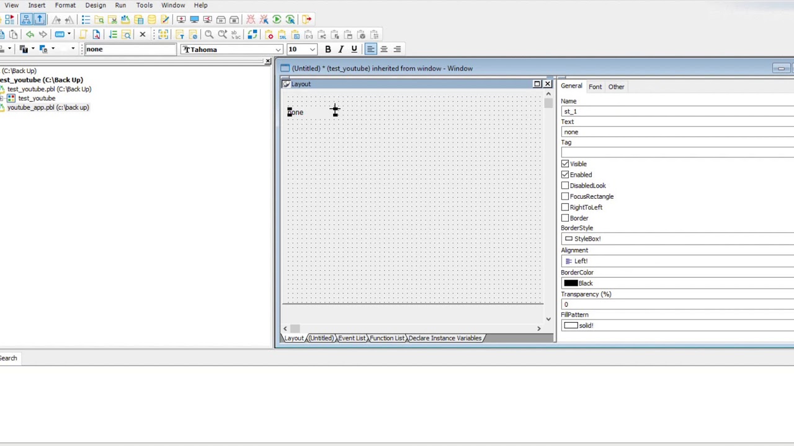This screenshot has width=794, height=446.
Task: Open Declare Instance Variables tab
Action: (445, 338)
